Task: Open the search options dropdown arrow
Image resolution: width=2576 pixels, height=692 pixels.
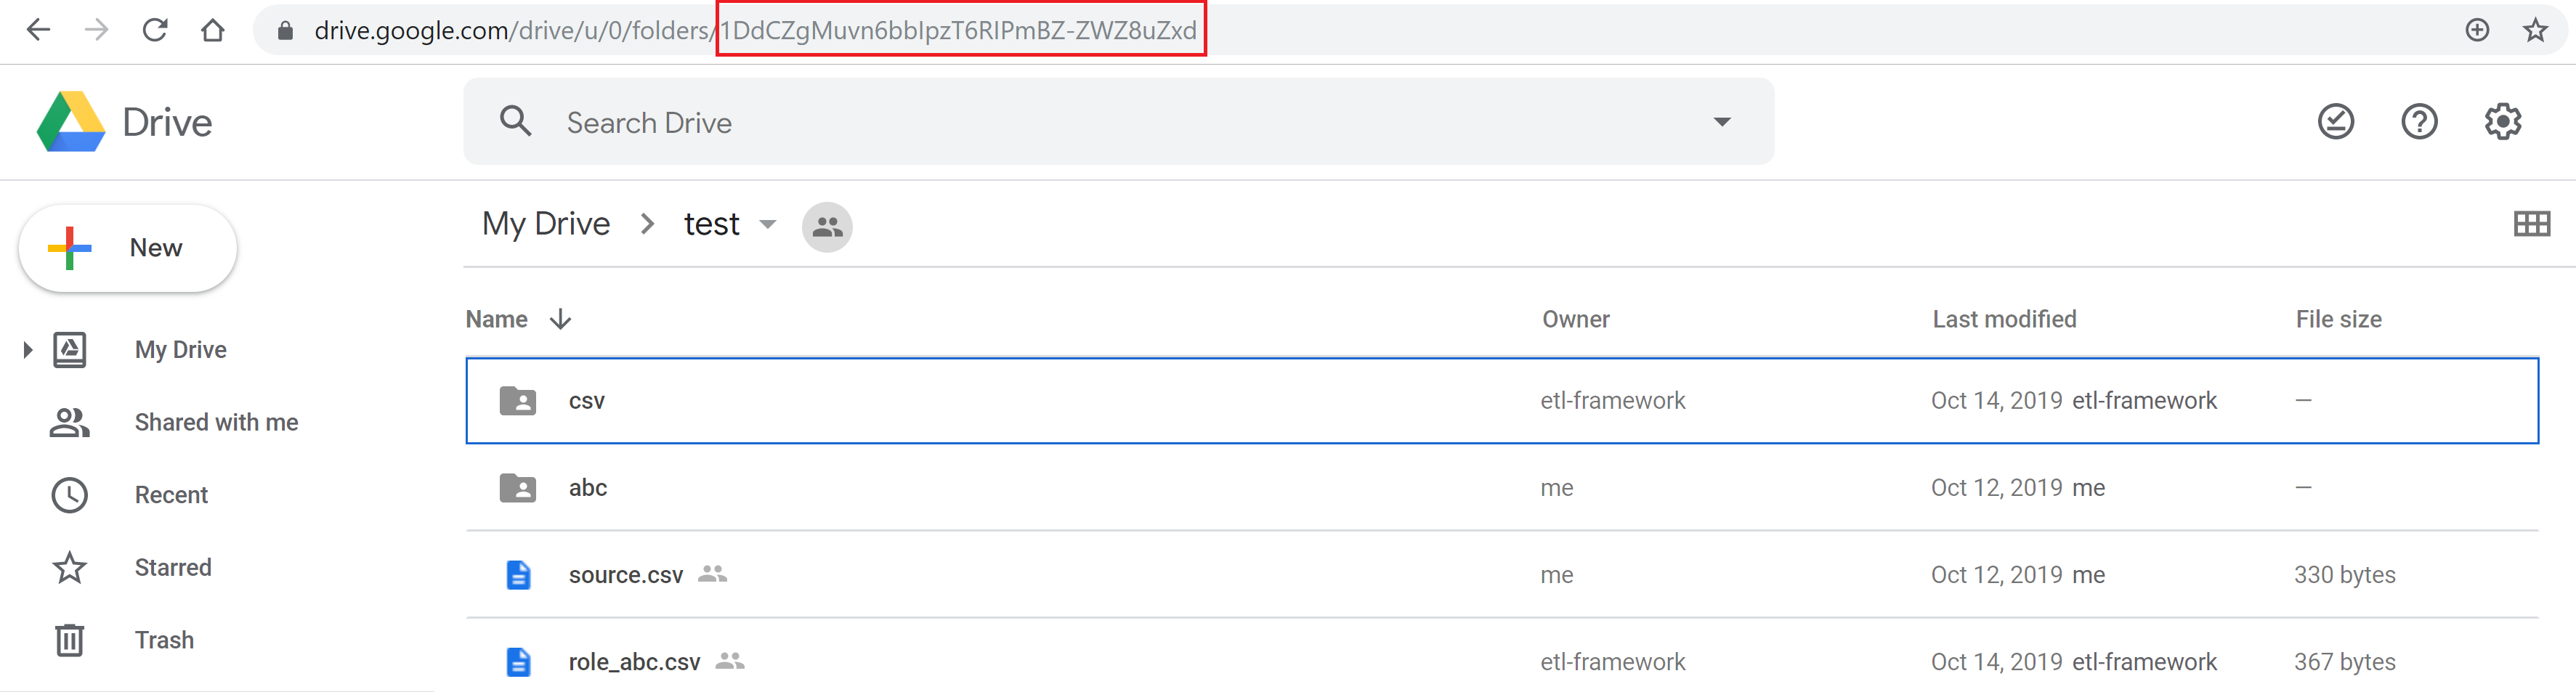Action: click(x=1721, y=122)
